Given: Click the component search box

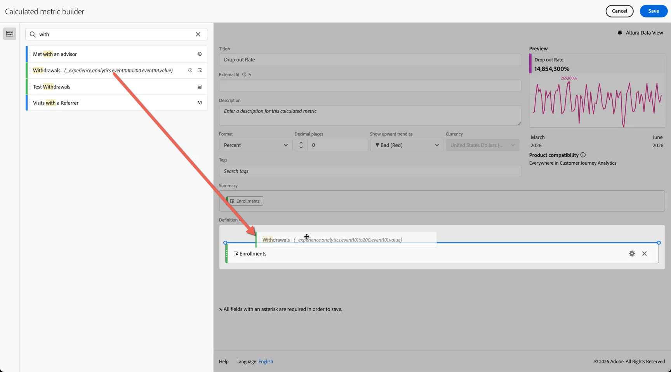Looking at the screenshot, I should 116,34.
